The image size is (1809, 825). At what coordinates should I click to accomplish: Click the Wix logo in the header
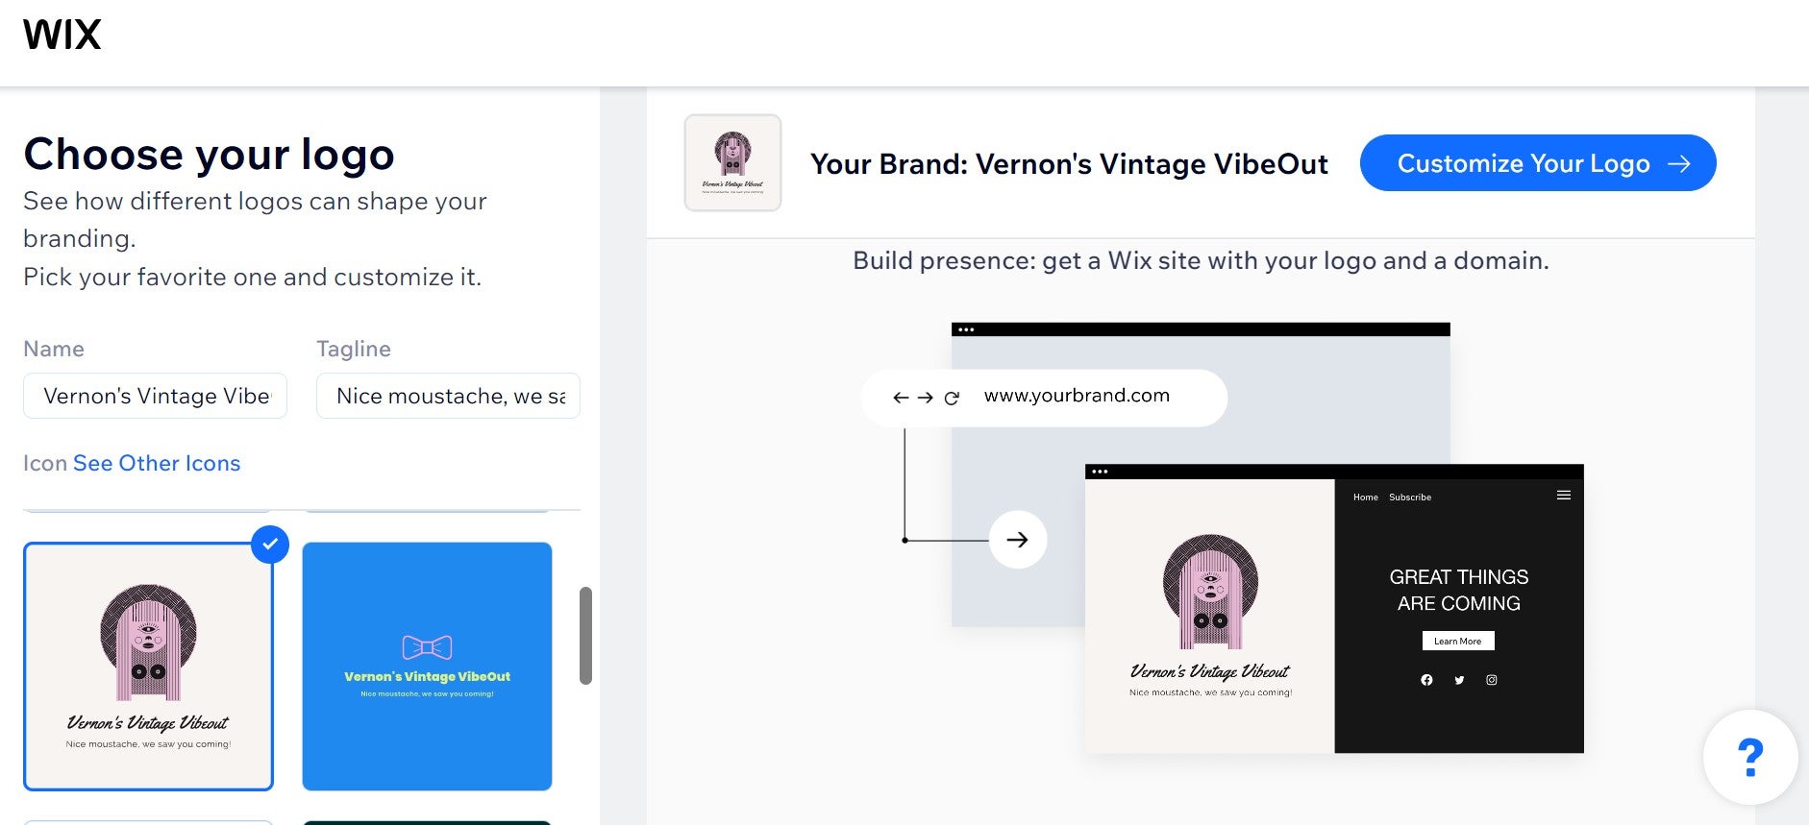(x=62, y=35)
